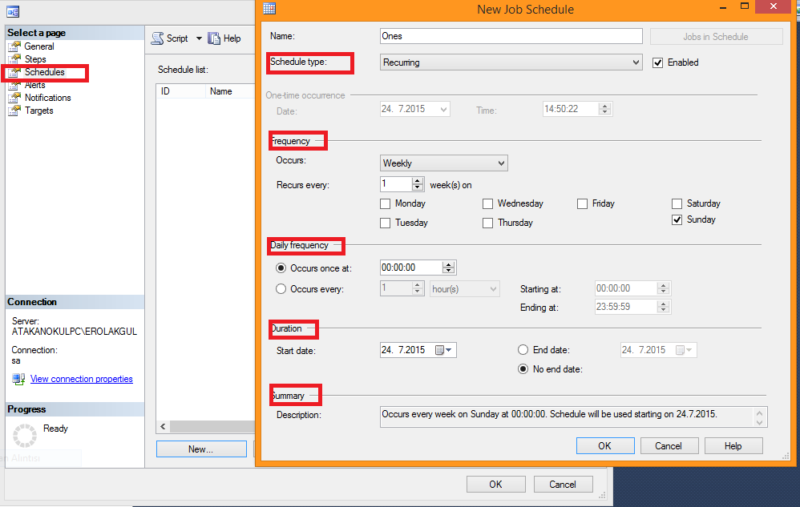Click the connection properties icon
The height and width of the screenshot is (507, 800).
pos(18,379)
